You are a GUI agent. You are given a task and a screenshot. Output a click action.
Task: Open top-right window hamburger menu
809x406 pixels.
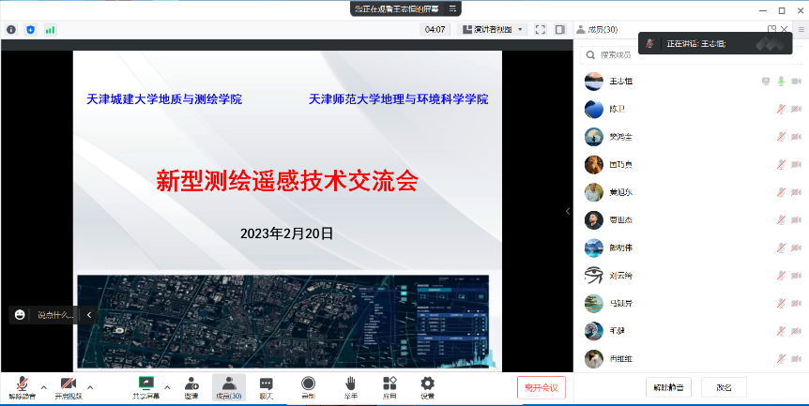click(x=801, y=29)
